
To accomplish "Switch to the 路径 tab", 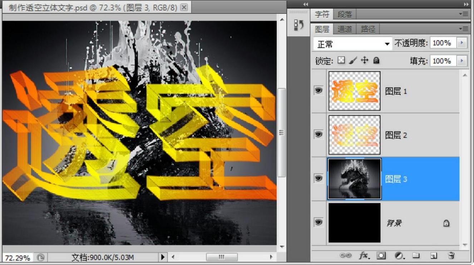I will pos(368,29).
